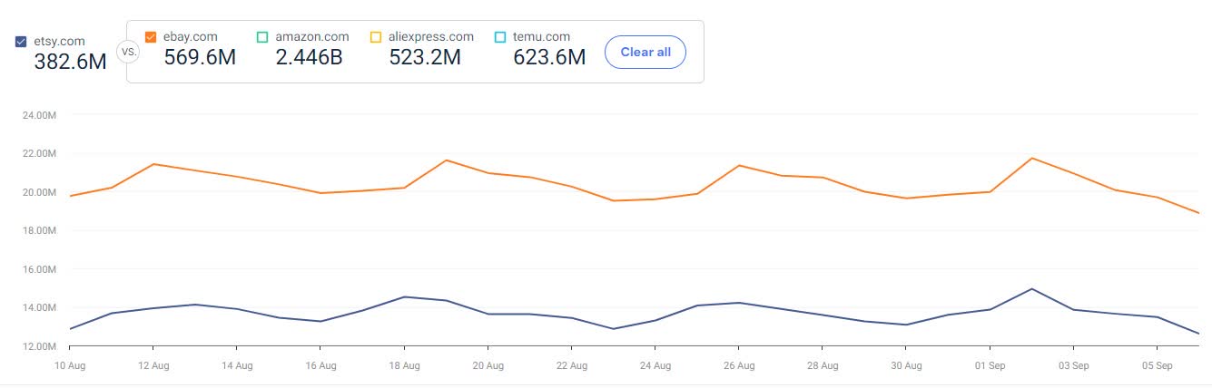Screen dimensions: 1212x388
Task: Click the 569.6M ebay visits value
Action: click(200, 57)
